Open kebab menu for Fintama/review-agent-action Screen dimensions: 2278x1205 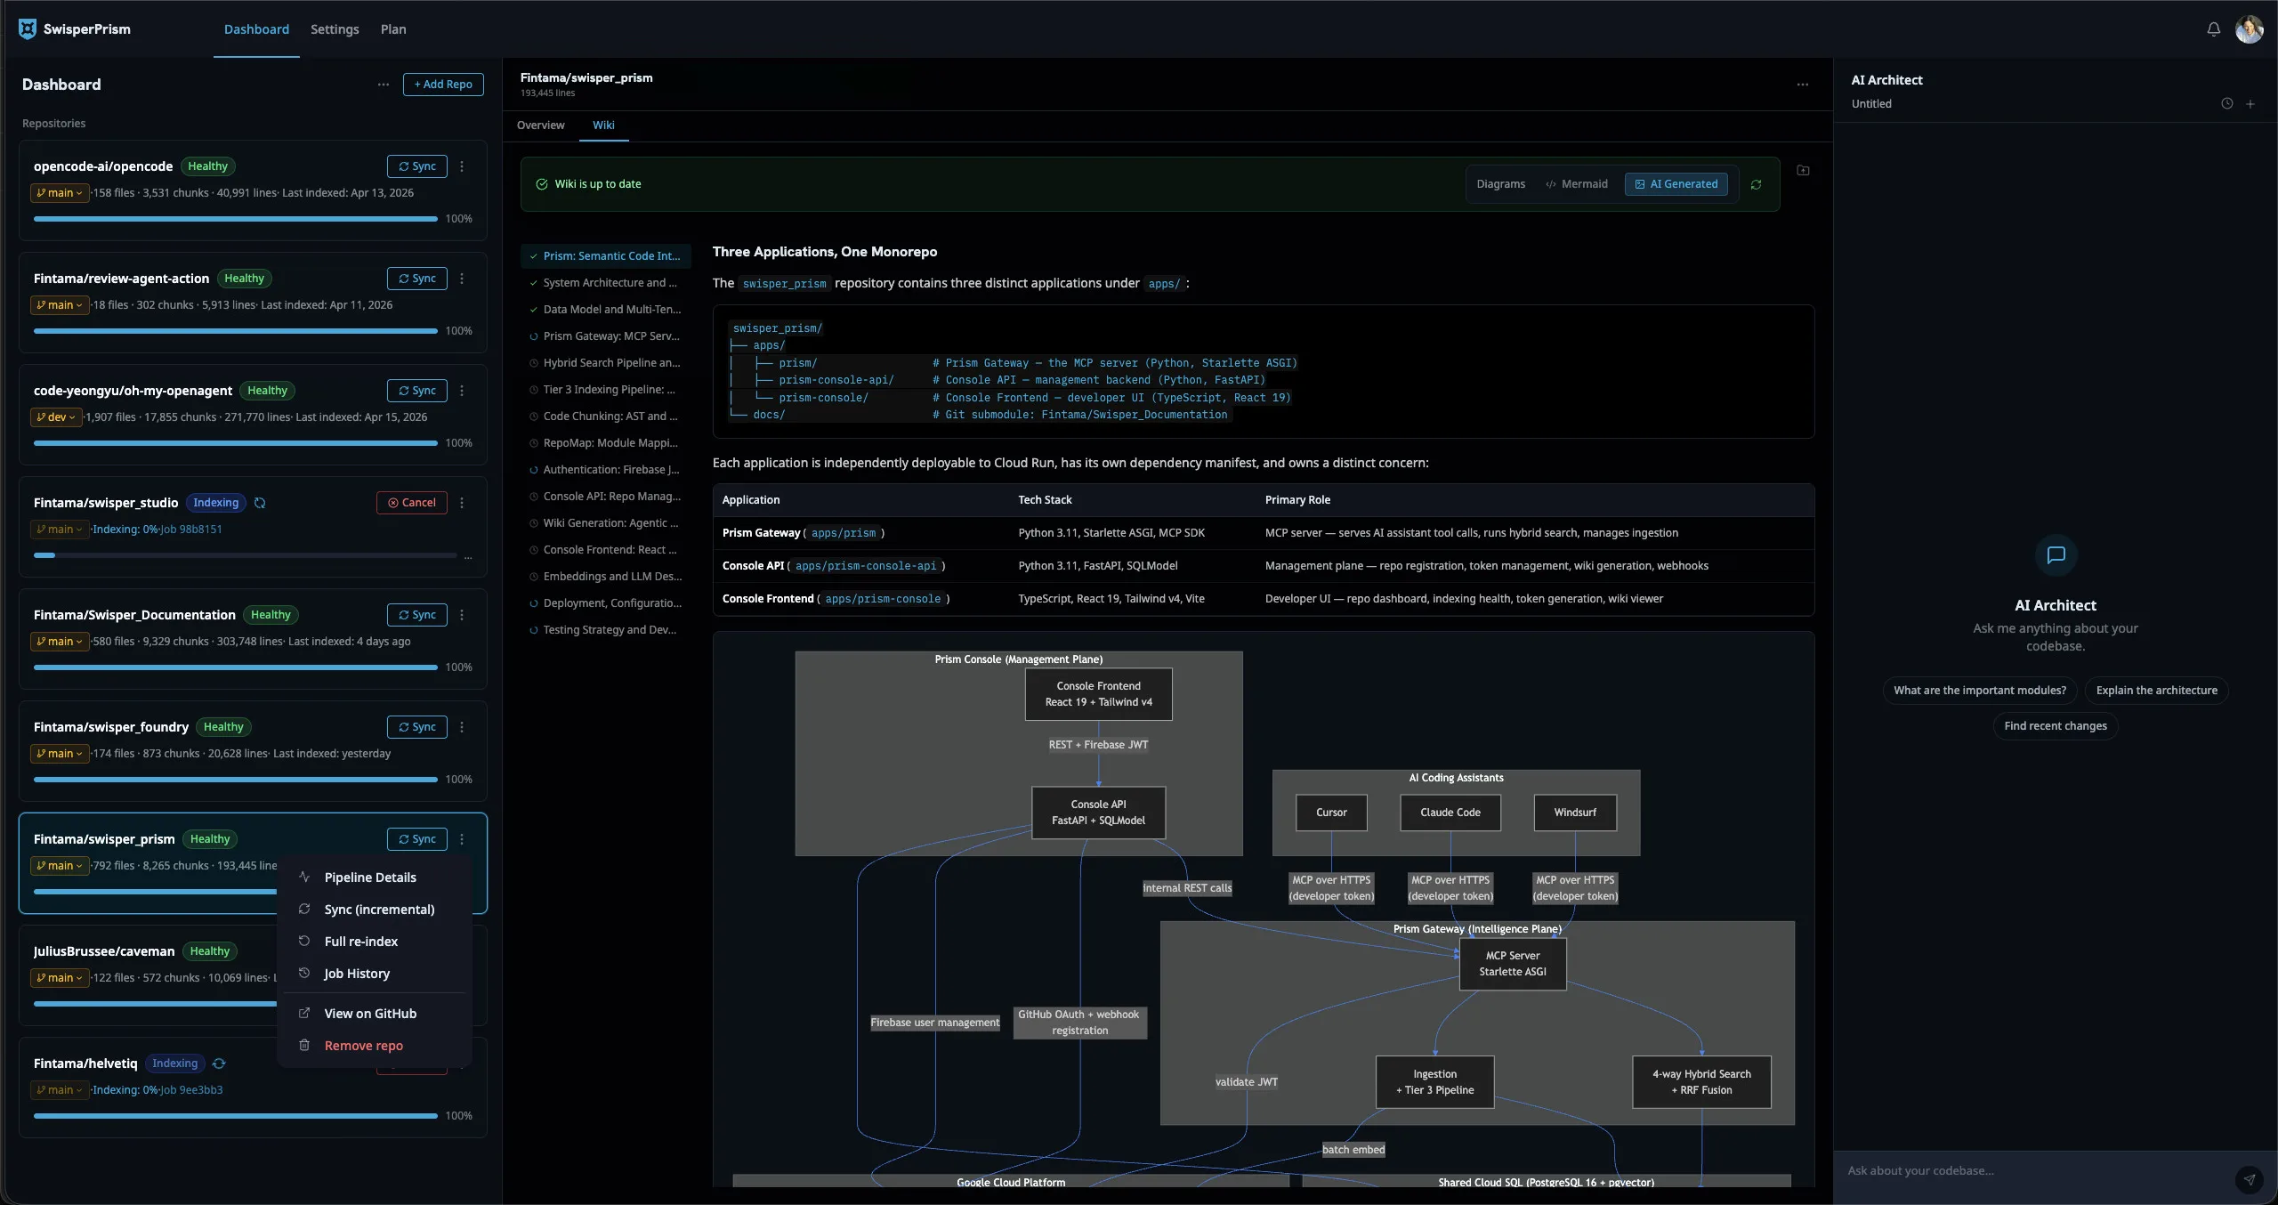461,279
